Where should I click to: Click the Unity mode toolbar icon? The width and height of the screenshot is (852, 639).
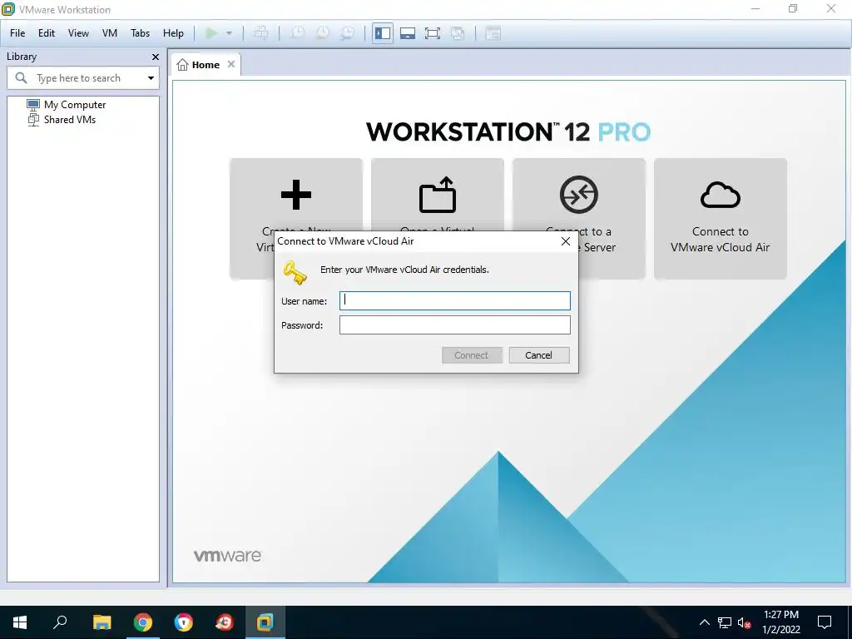click(x=458, y=33)
